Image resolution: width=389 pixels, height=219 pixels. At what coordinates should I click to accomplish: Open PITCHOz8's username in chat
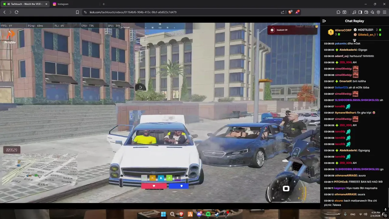coord(341,182)
